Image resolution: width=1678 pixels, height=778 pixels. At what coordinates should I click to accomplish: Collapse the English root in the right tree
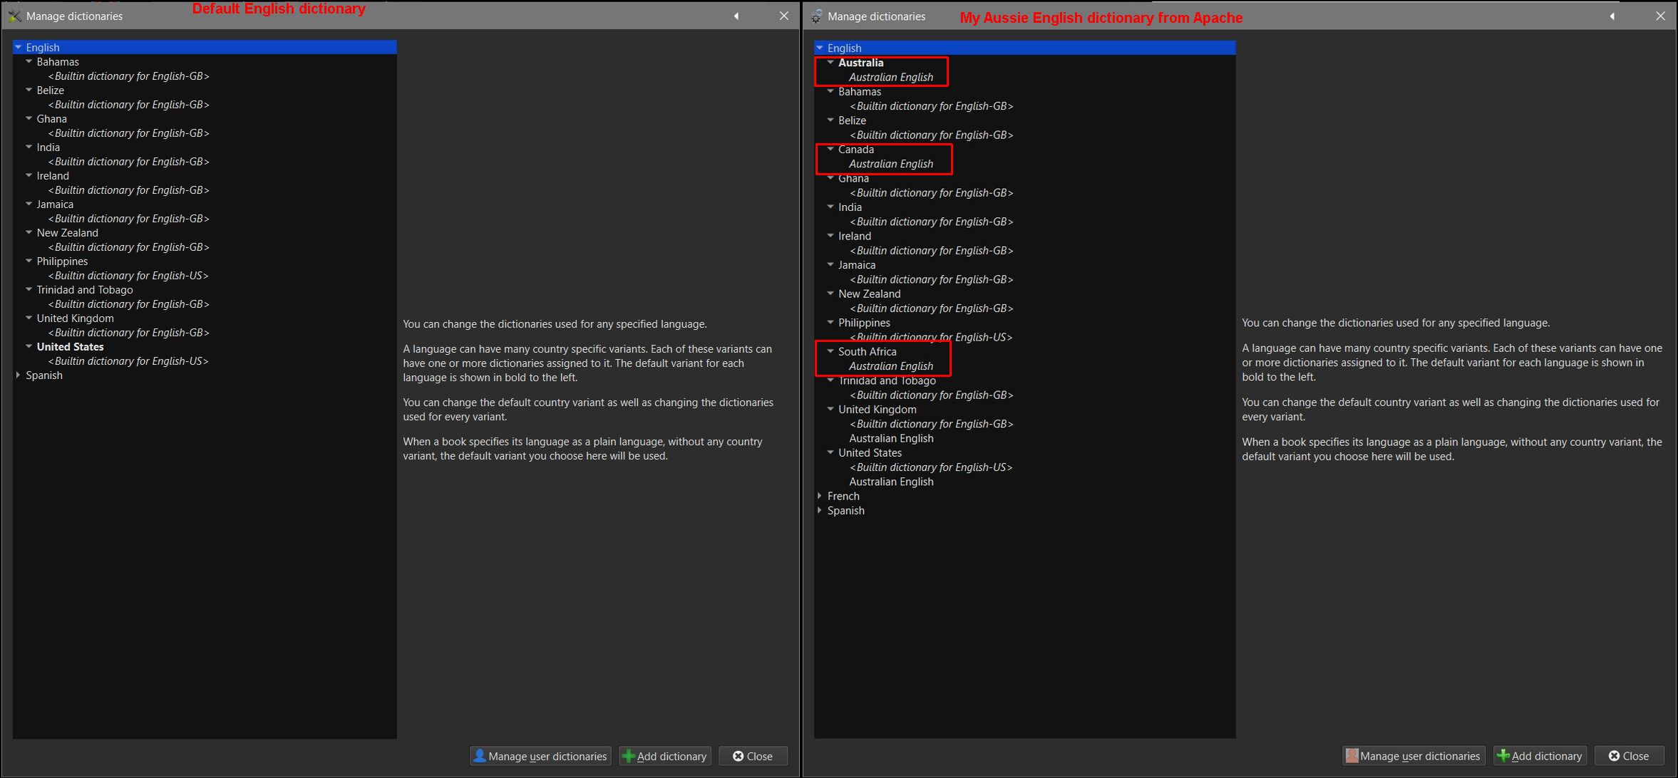pyautogui.click(x=820, y=48)
